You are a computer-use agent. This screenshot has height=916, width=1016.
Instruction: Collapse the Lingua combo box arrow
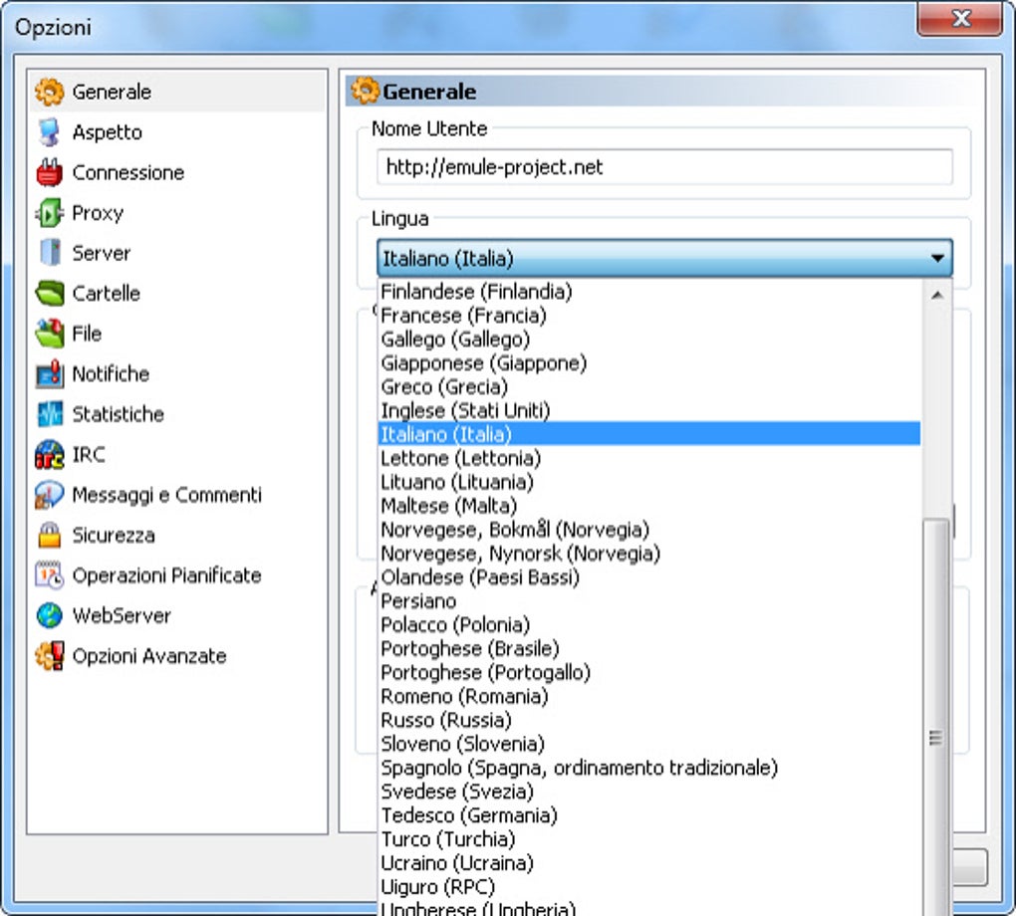(x=937, y=258)
